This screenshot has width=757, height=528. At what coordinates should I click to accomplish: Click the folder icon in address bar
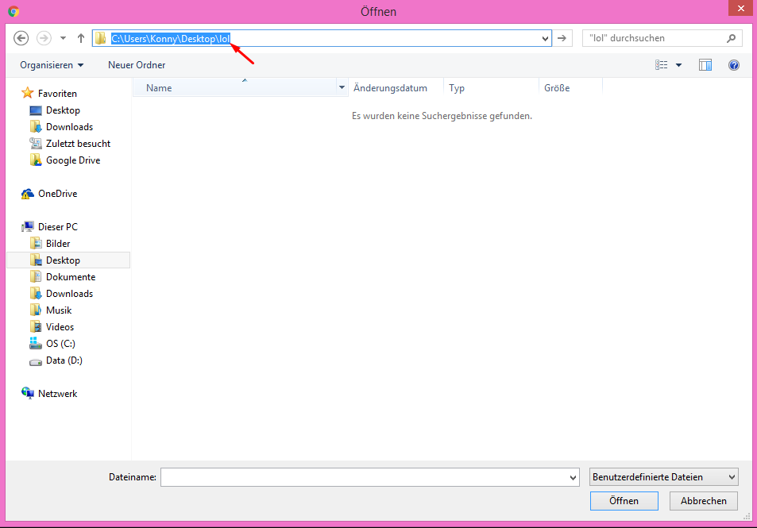pyautogui.click(x=100, y=38)
